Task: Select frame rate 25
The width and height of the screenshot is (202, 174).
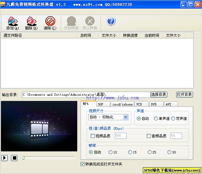Action: coord(150,152)
